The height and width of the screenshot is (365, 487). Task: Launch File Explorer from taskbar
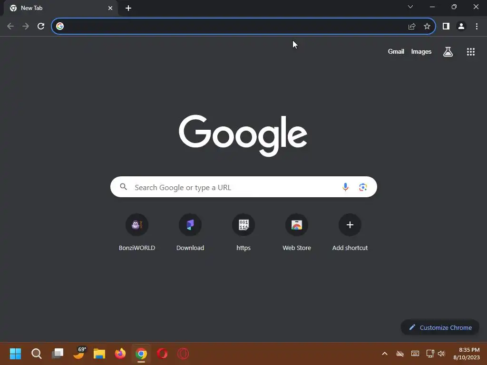tap(99, 354)
